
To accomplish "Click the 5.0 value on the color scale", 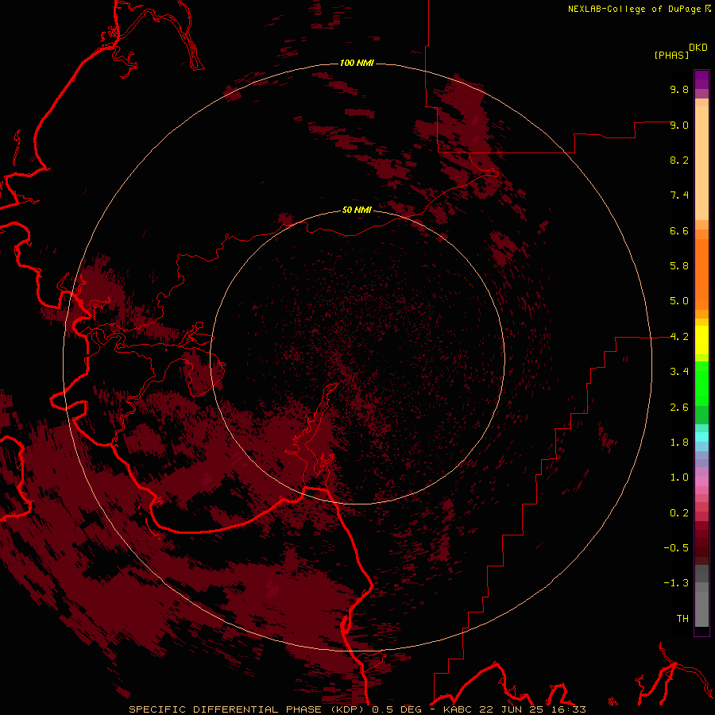I will click(x=679, y=301).
